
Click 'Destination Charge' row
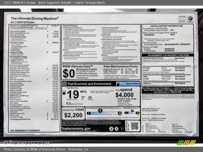point(34,117)
